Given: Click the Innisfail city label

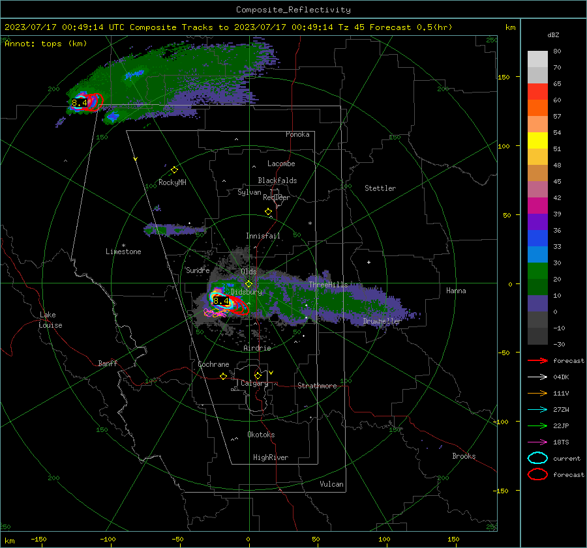Looking at the screenshot, I should (263, 236).
